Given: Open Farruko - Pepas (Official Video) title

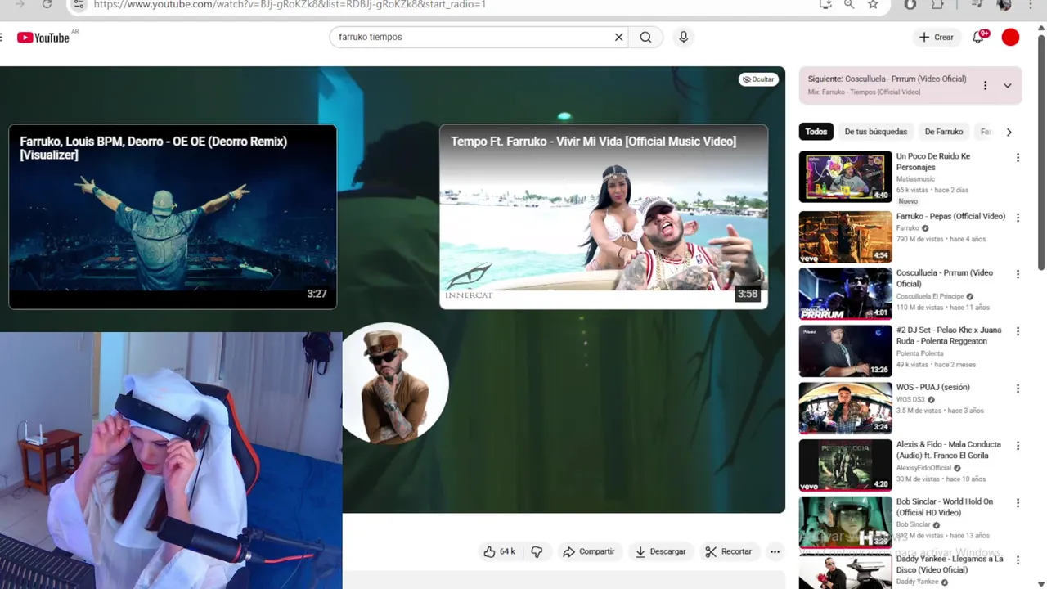Looking at the screenshot, I should (x=950, y=217).
